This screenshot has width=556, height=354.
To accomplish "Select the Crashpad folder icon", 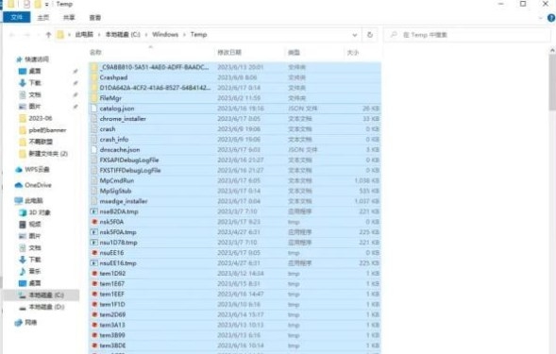I will coord(94,77).
